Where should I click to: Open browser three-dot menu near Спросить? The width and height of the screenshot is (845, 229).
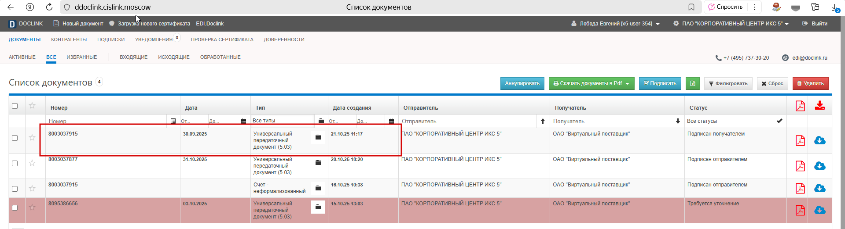click(755, 7)
